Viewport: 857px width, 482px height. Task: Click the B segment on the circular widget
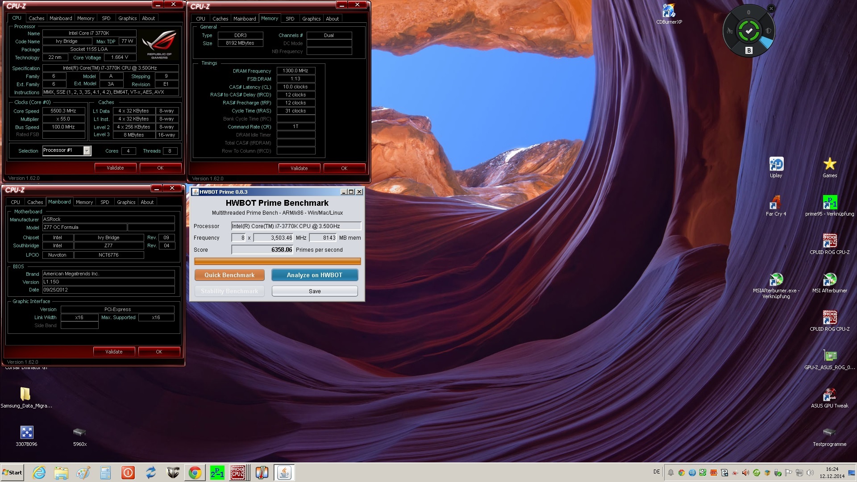coord(749,50)
